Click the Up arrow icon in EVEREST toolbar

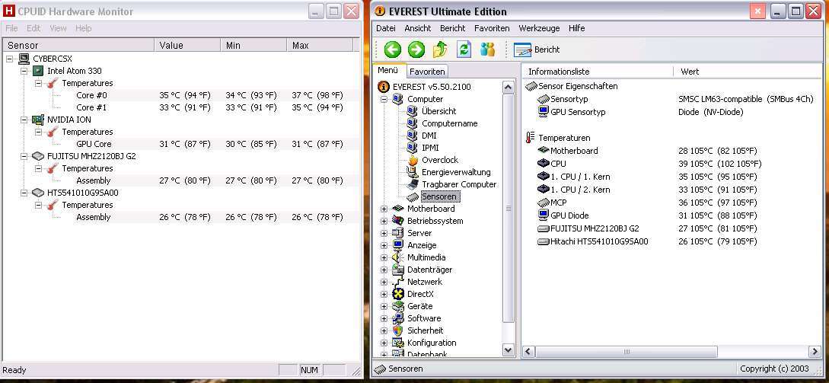point(440,49)
